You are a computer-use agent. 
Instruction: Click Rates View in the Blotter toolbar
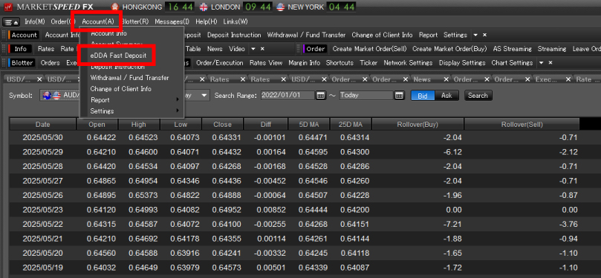pyautogui.click(x=266, y=63)
